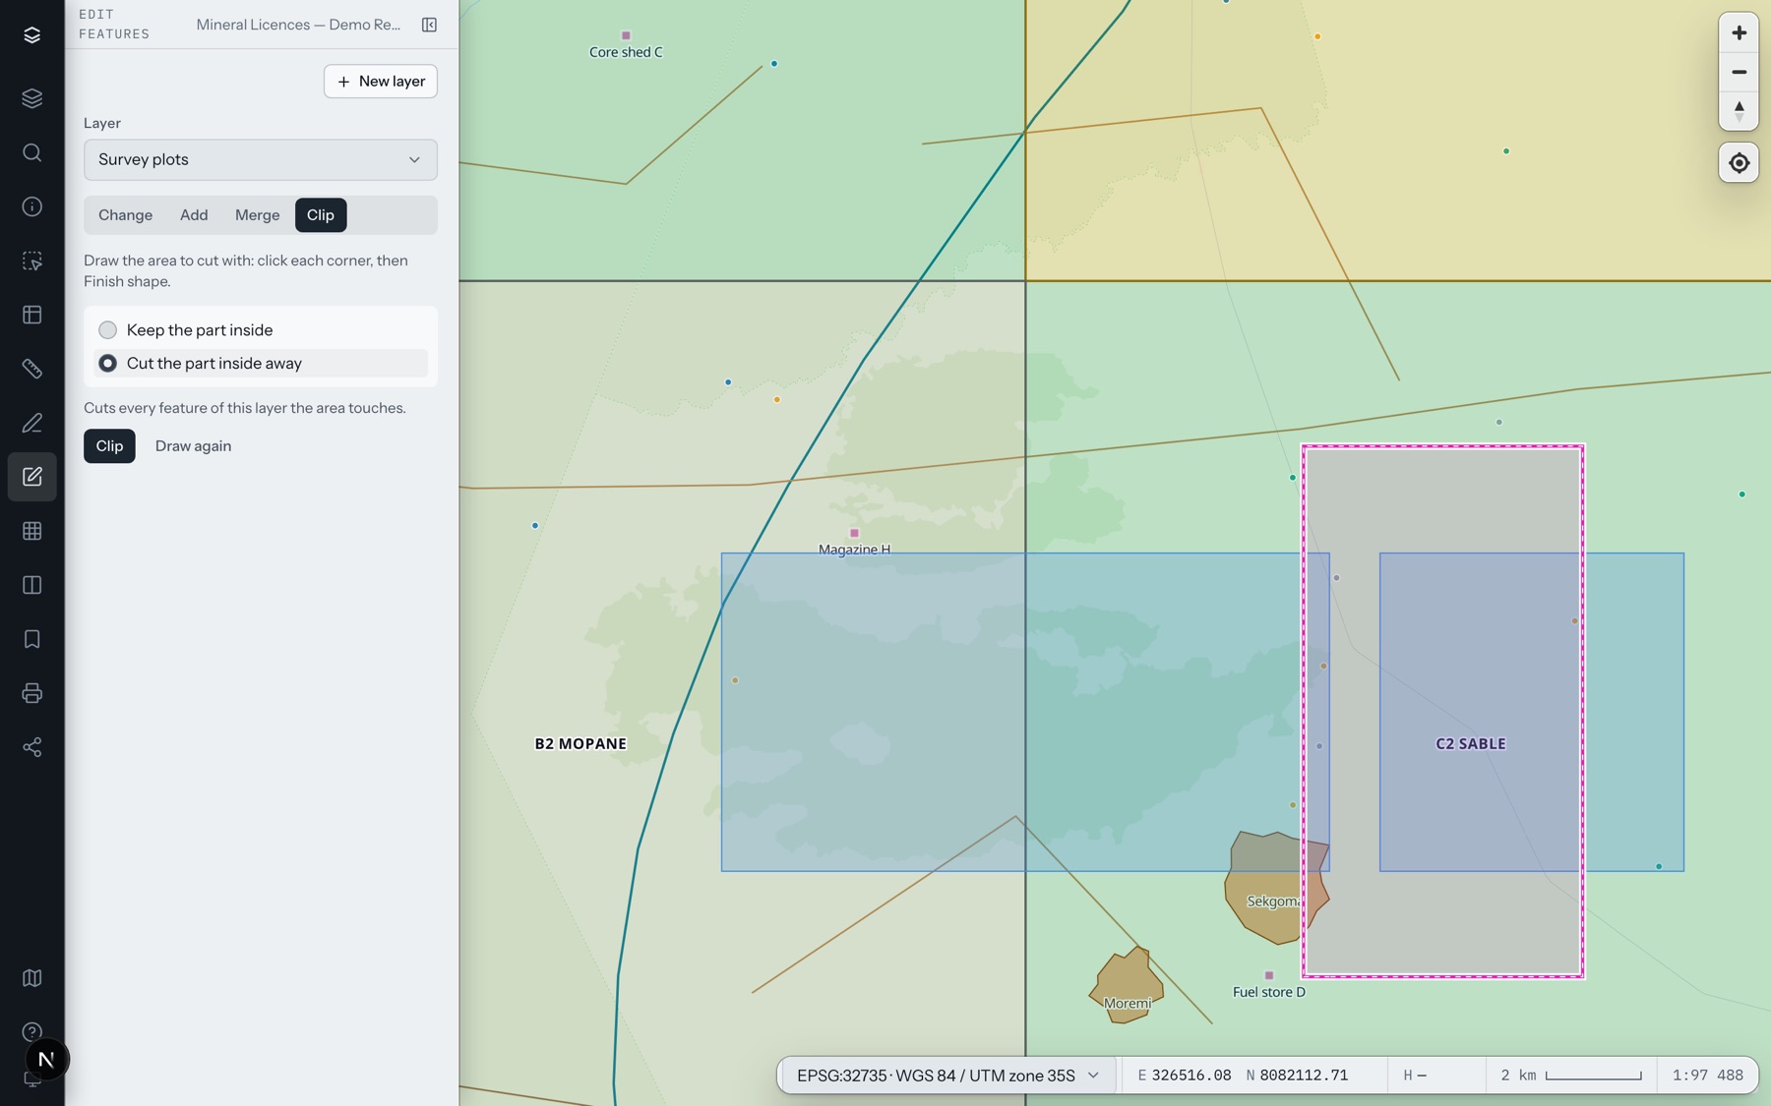The image size is (1771, 1106).
Task: Click the Core shed C marker
Action: coord(626,35)
